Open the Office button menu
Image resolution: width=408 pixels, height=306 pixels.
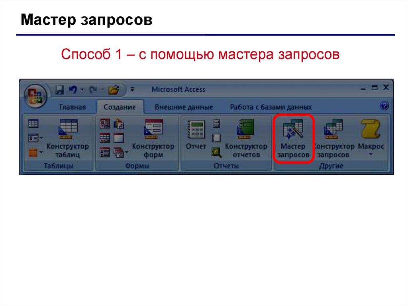click(x=35, y=96)
